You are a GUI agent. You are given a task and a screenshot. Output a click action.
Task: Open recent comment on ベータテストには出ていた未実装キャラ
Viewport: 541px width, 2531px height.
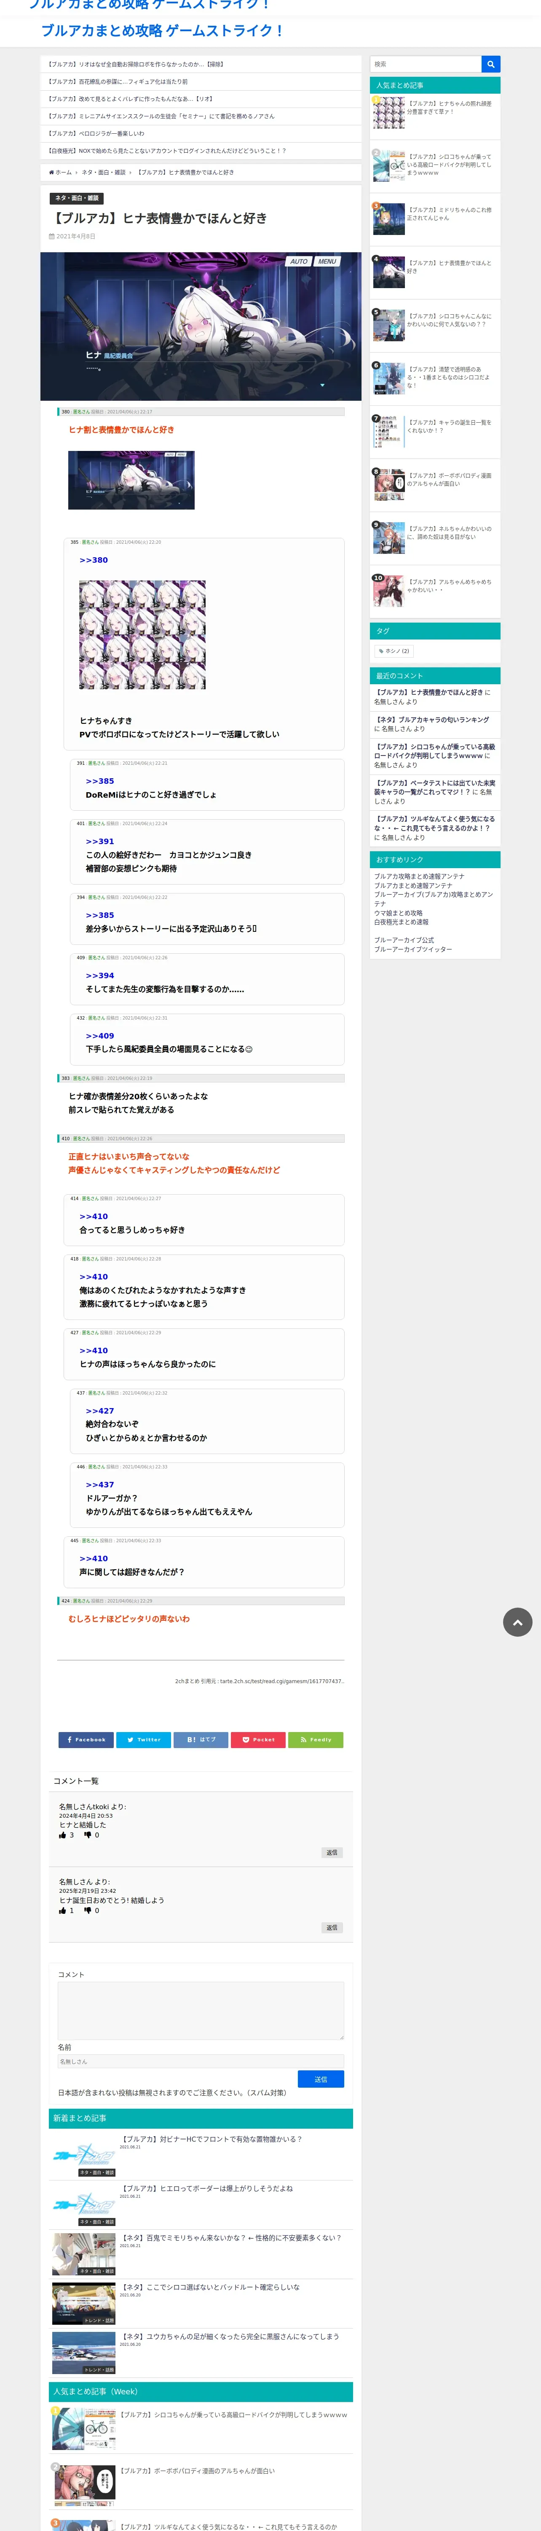click(x=434, y=787)
